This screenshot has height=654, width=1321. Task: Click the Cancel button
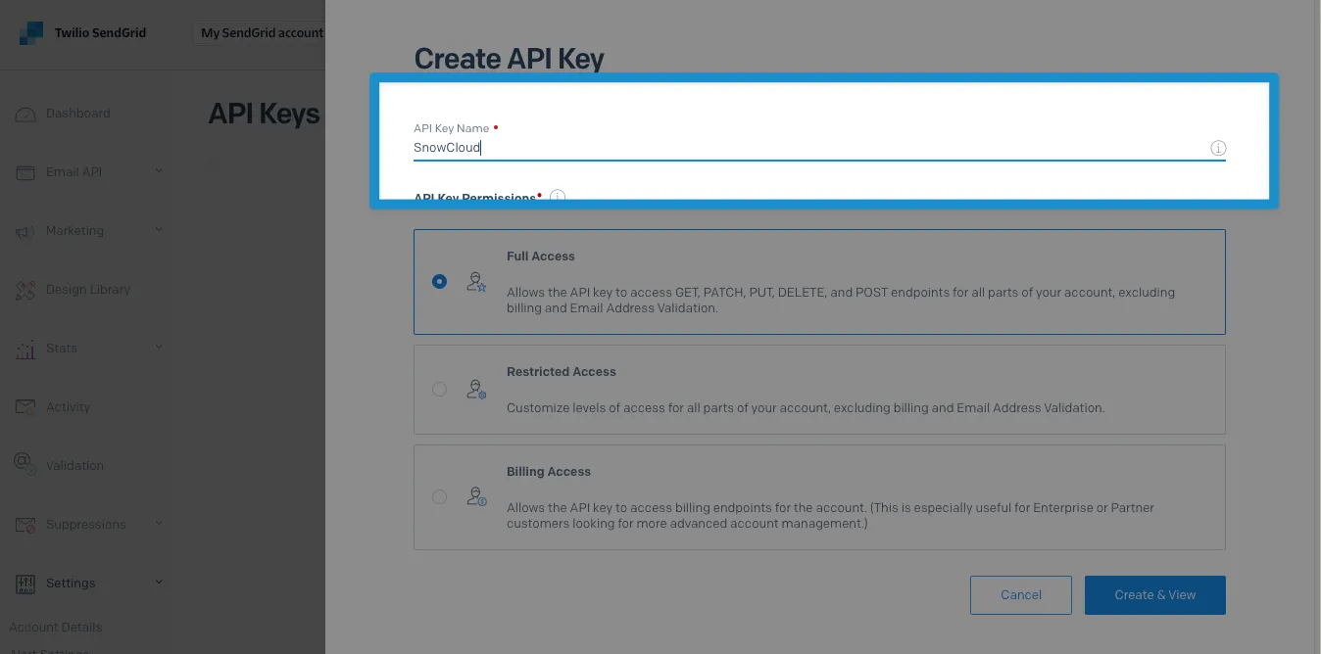(1021, 595)
